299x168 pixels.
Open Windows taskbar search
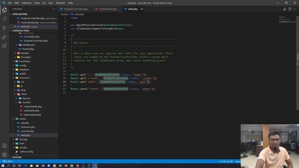(x=8, y=166)
